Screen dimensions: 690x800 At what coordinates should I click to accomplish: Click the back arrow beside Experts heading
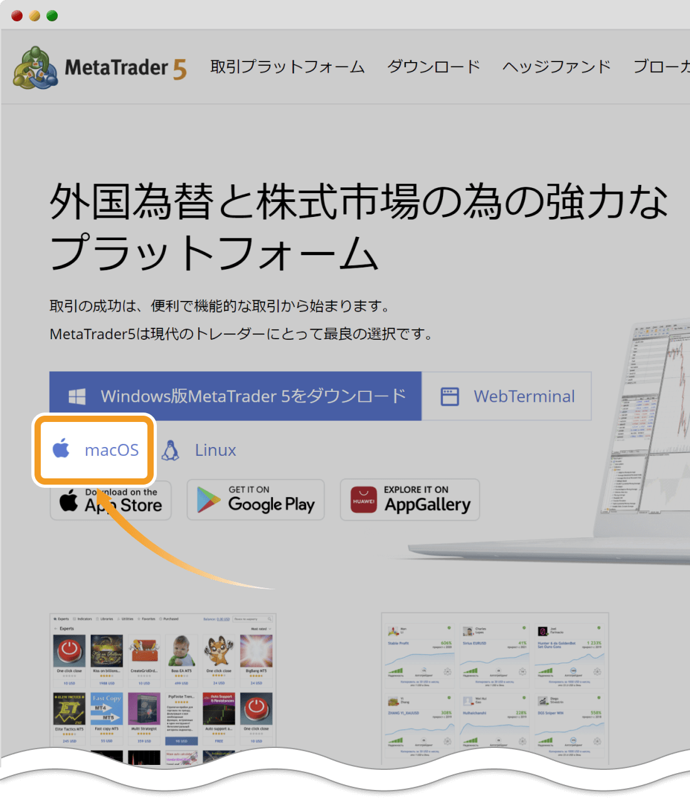55,628
